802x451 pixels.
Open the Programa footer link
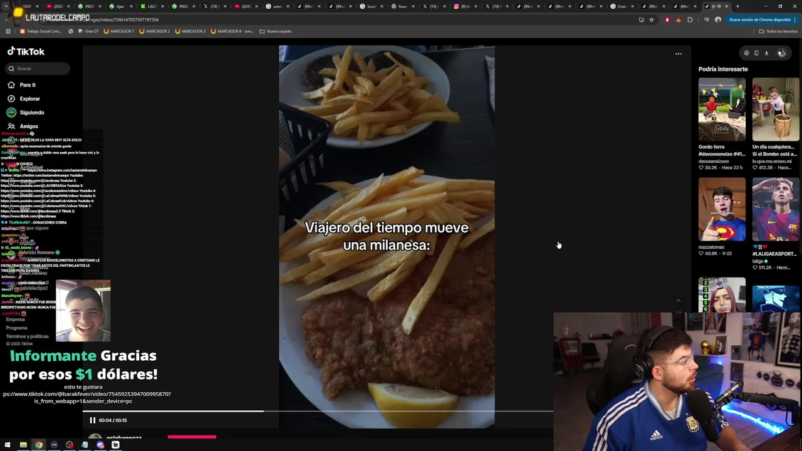click(16, 328)
